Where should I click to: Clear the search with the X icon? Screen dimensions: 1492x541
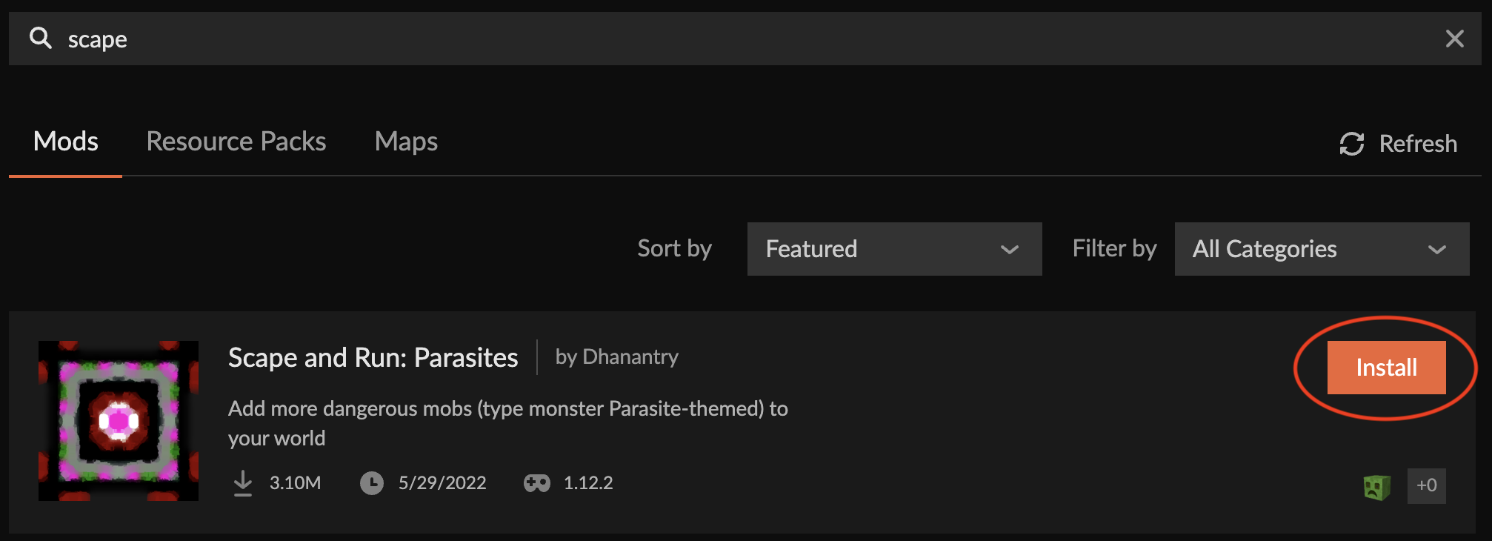point(1454,39)
